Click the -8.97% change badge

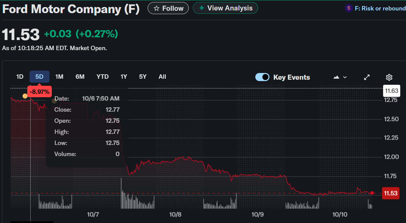(39, 91)
